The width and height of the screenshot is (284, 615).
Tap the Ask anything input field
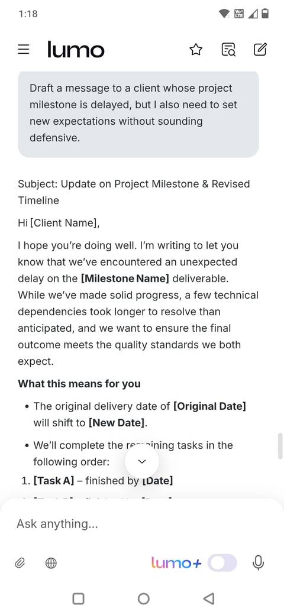(x=142, y=524)
